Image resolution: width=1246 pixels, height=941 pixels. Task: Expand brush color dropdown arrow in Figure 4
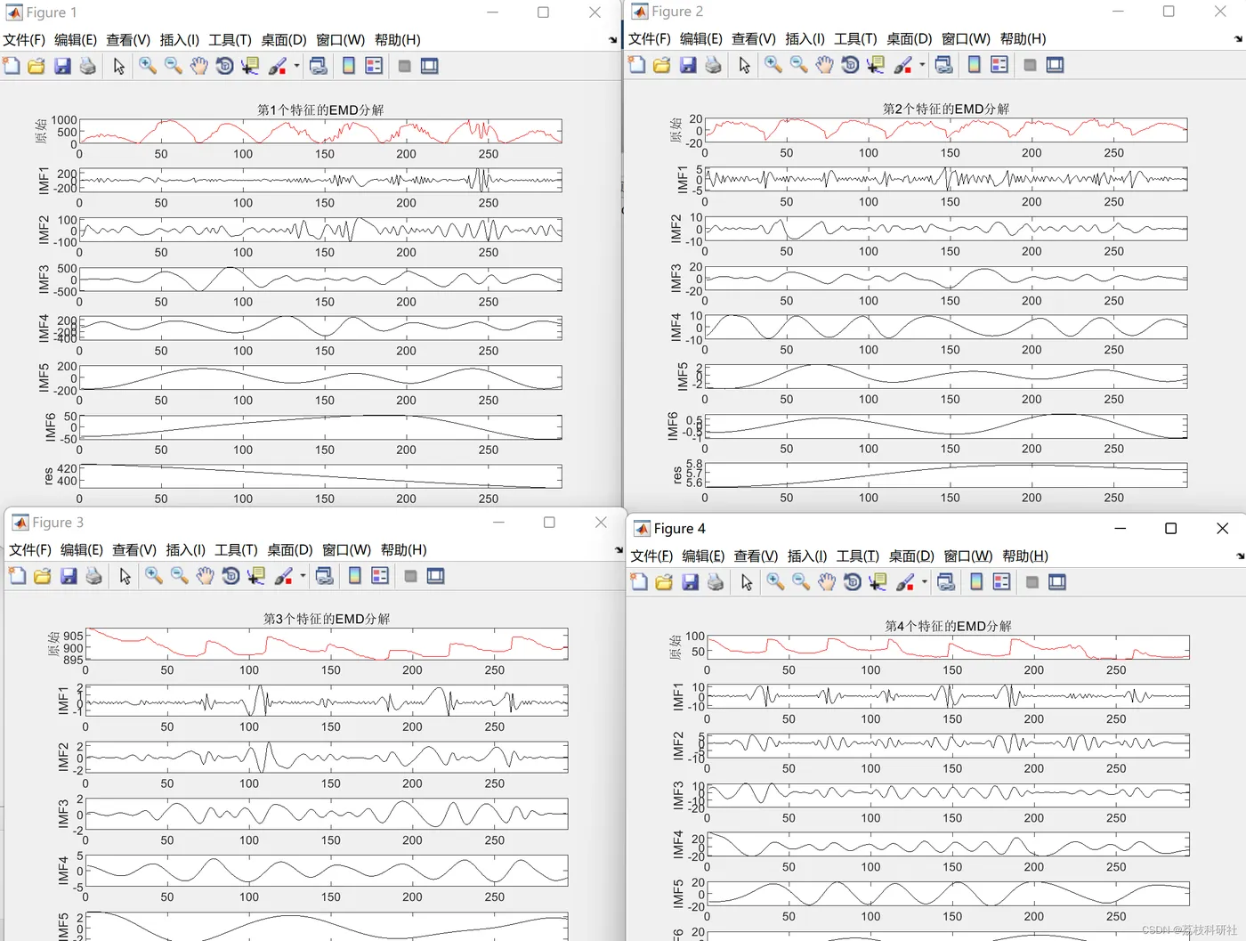[925, 582]
